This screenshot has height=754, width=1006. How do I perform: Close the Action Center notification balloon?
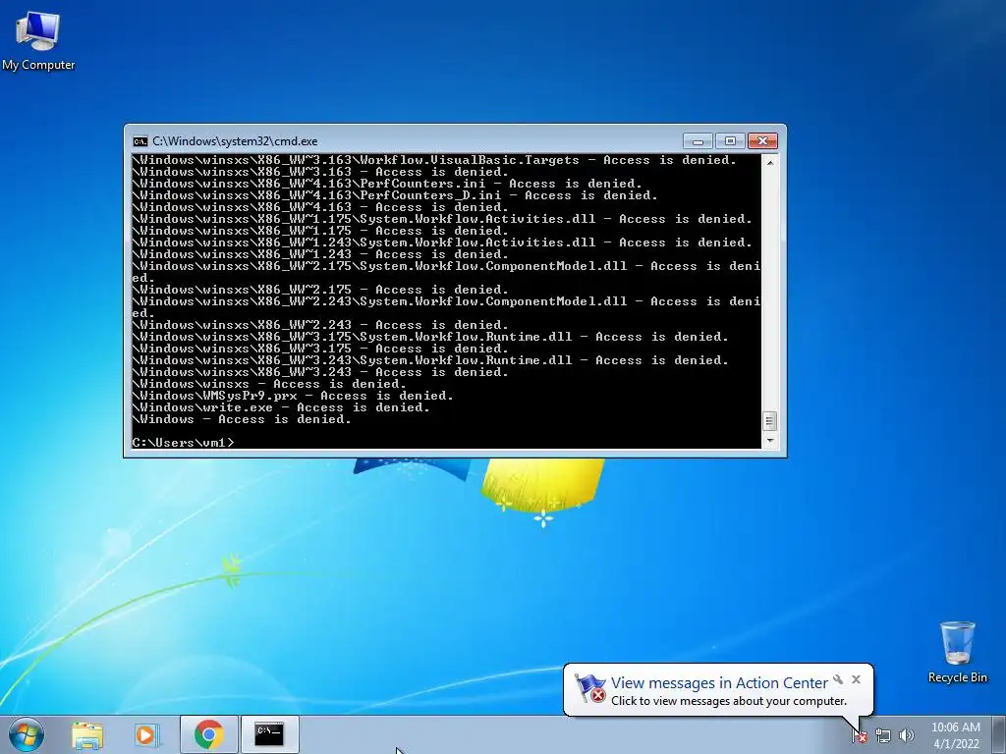856,679
